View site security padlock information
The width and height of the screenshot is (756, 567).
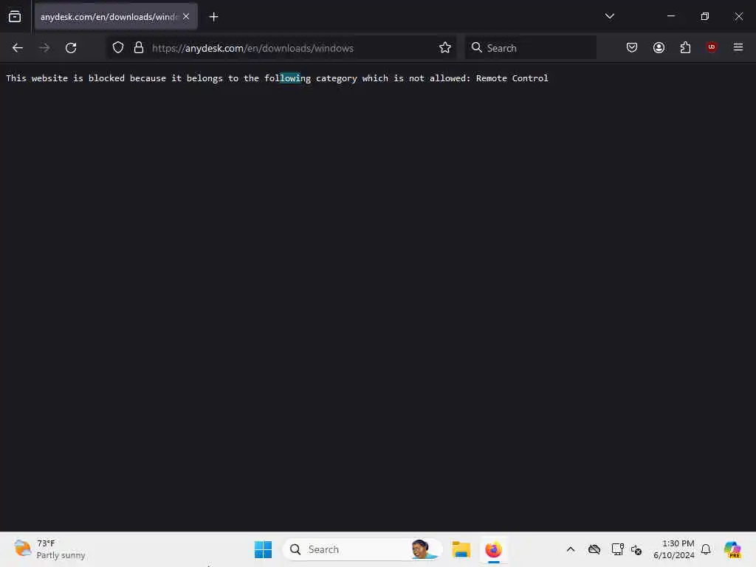click(x=139, y=47)
